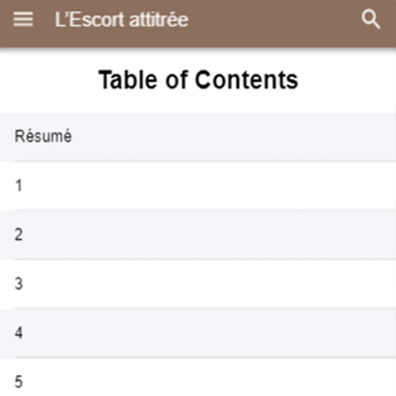Select the Résumé row in the contents
The image size is (396, 396).
pyautogui.click(x=198, y=137)
